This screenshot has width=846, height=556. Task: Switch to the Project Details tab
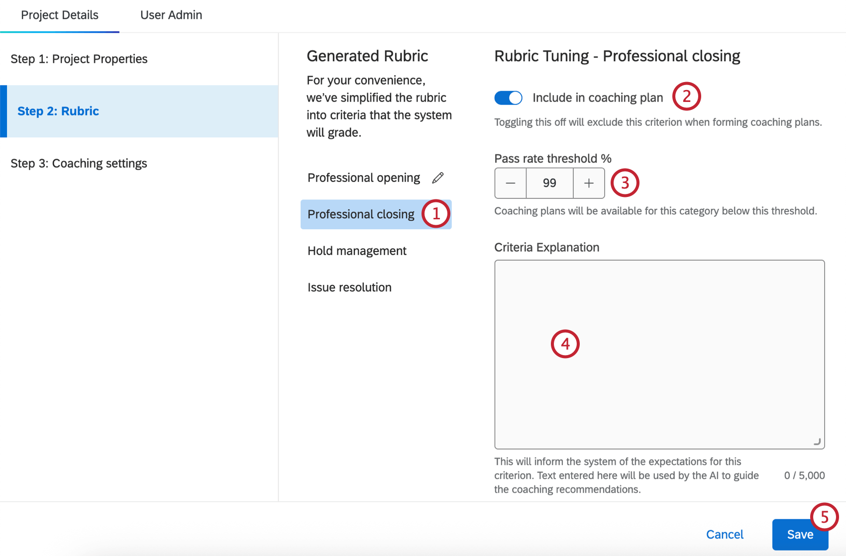(x=60, y=15)
